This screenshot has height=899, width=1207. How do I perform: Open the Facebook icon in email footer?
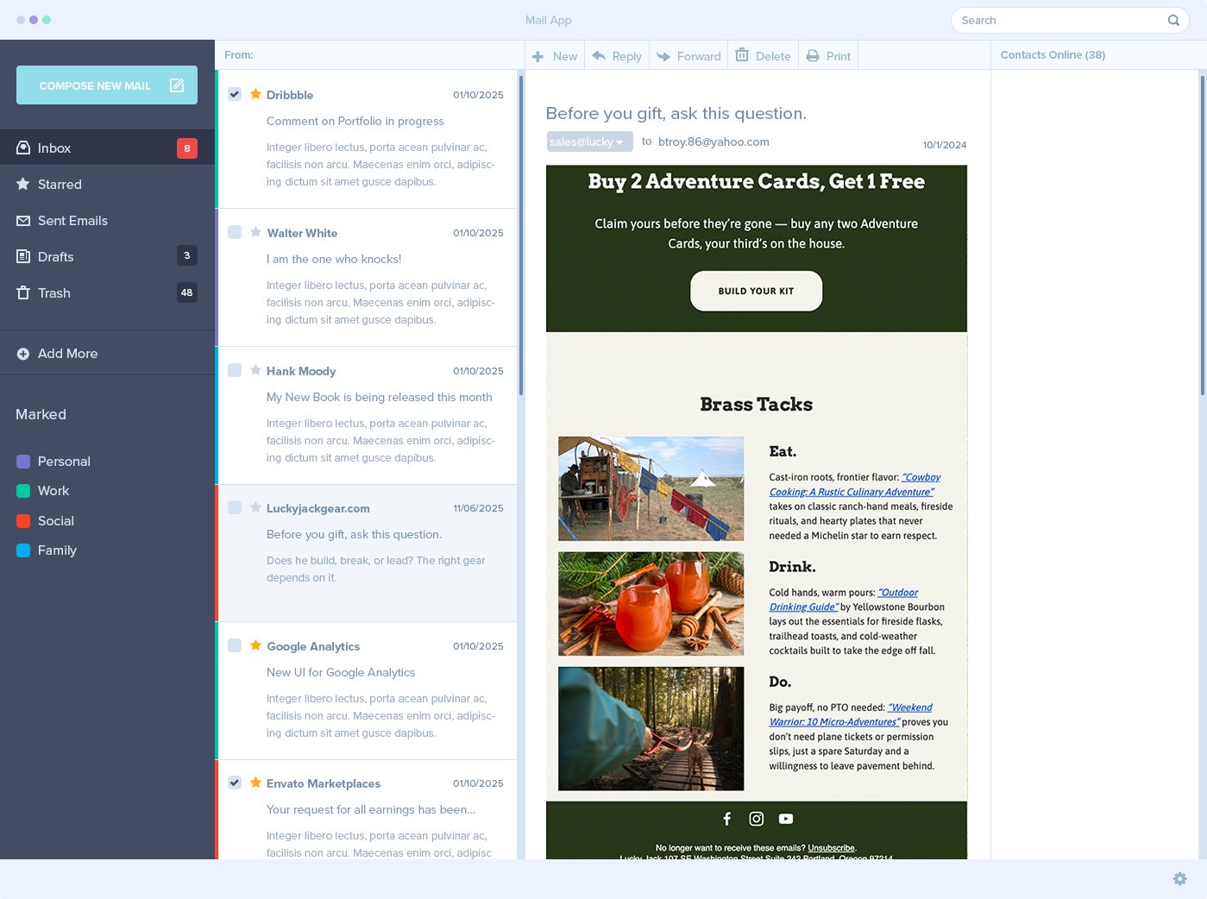point(727,818)
